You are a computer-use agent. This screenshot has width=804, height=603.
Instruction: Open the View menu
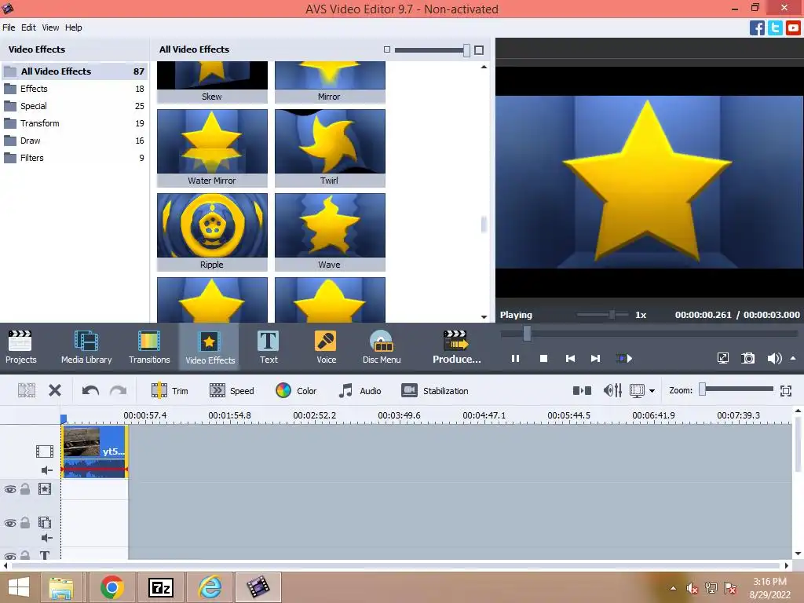click(x=50, y=27)
